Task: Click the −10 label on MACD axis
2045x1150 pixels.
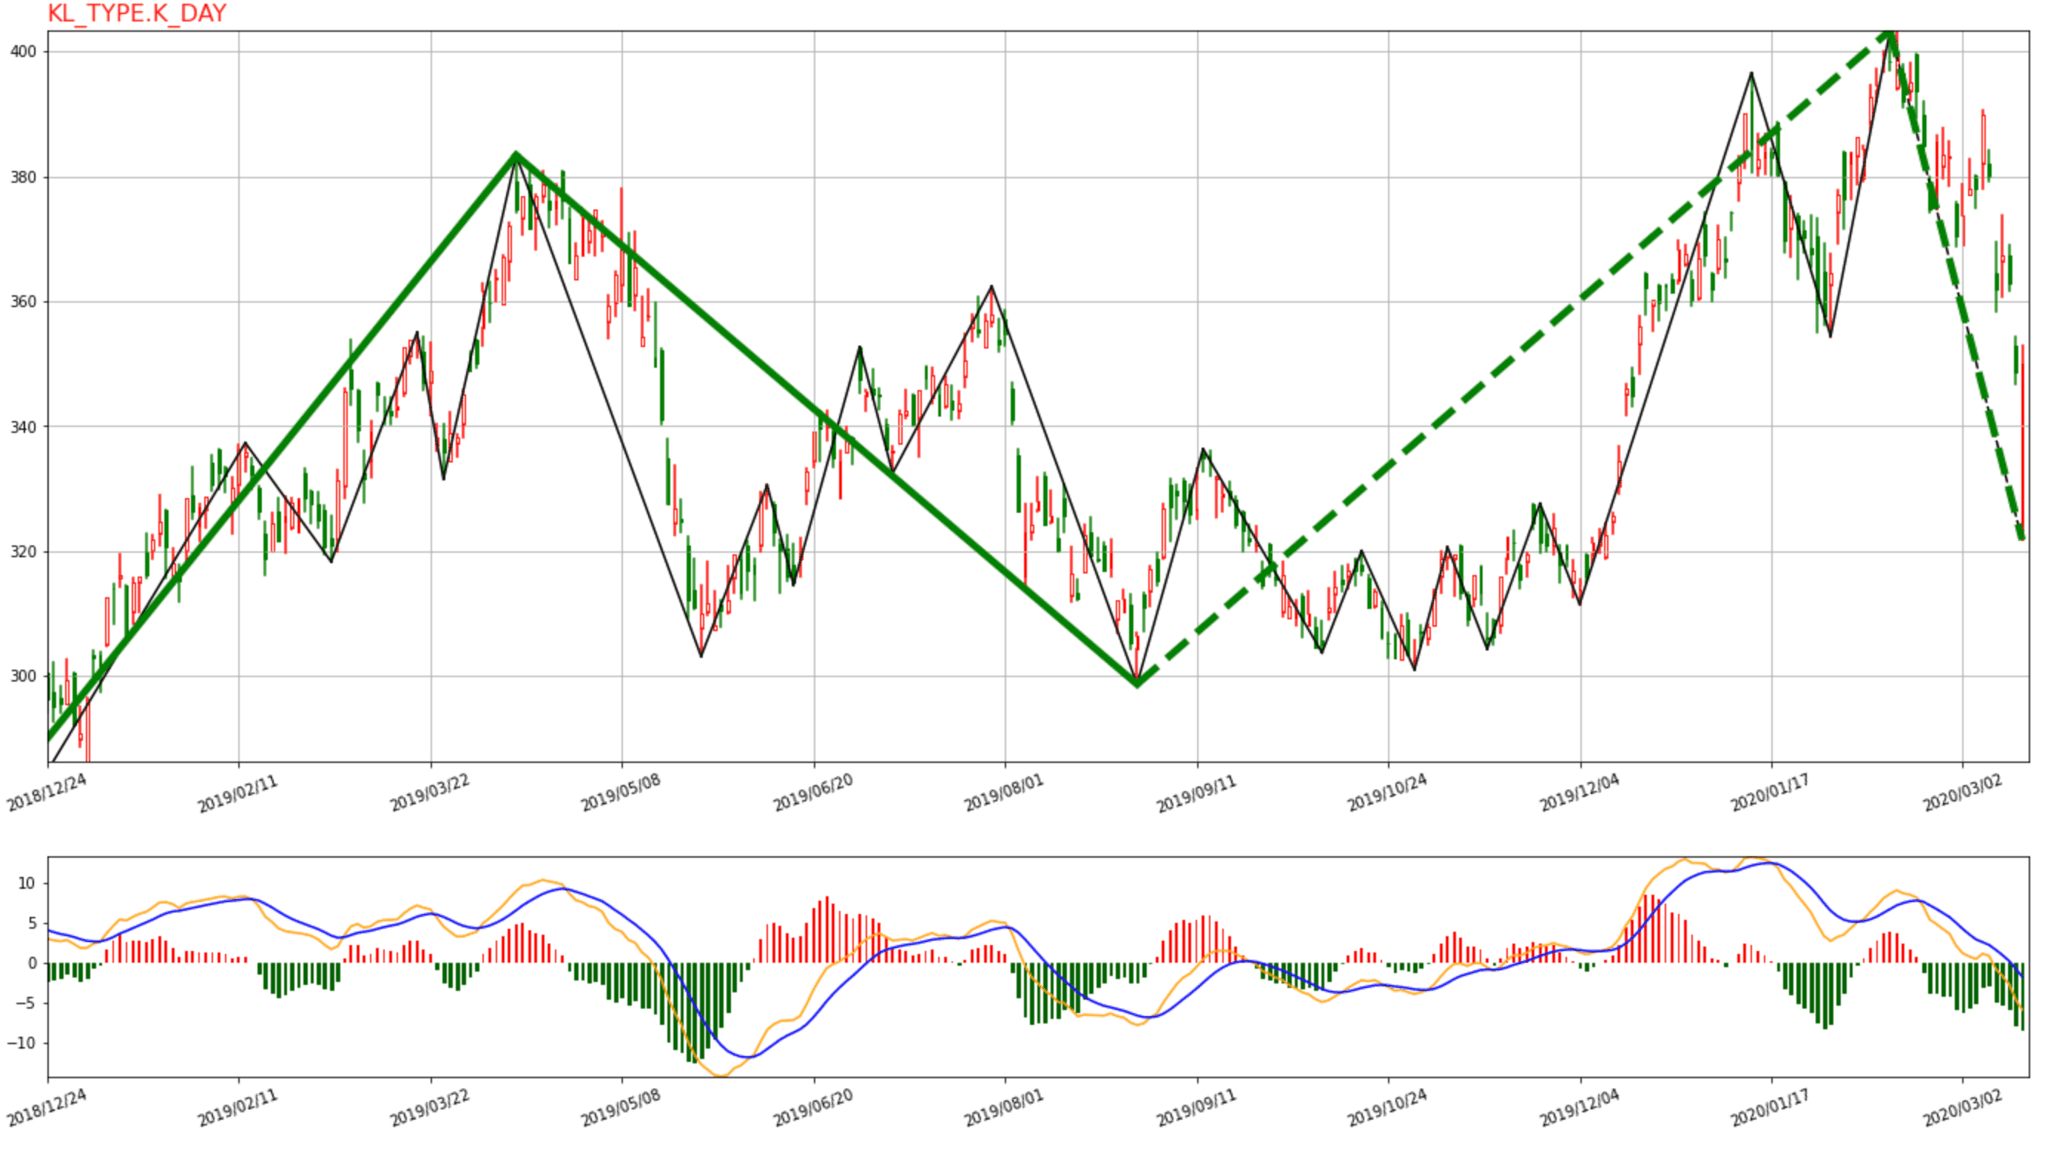Action: tap(22, 1043)
